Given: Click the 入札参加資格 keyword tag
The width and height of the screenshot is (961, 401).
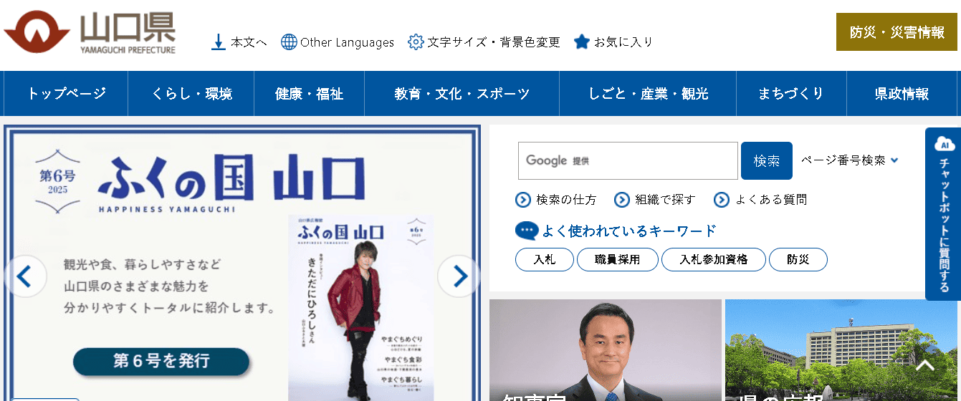Looking at the screenshot, I should [714, 260].
